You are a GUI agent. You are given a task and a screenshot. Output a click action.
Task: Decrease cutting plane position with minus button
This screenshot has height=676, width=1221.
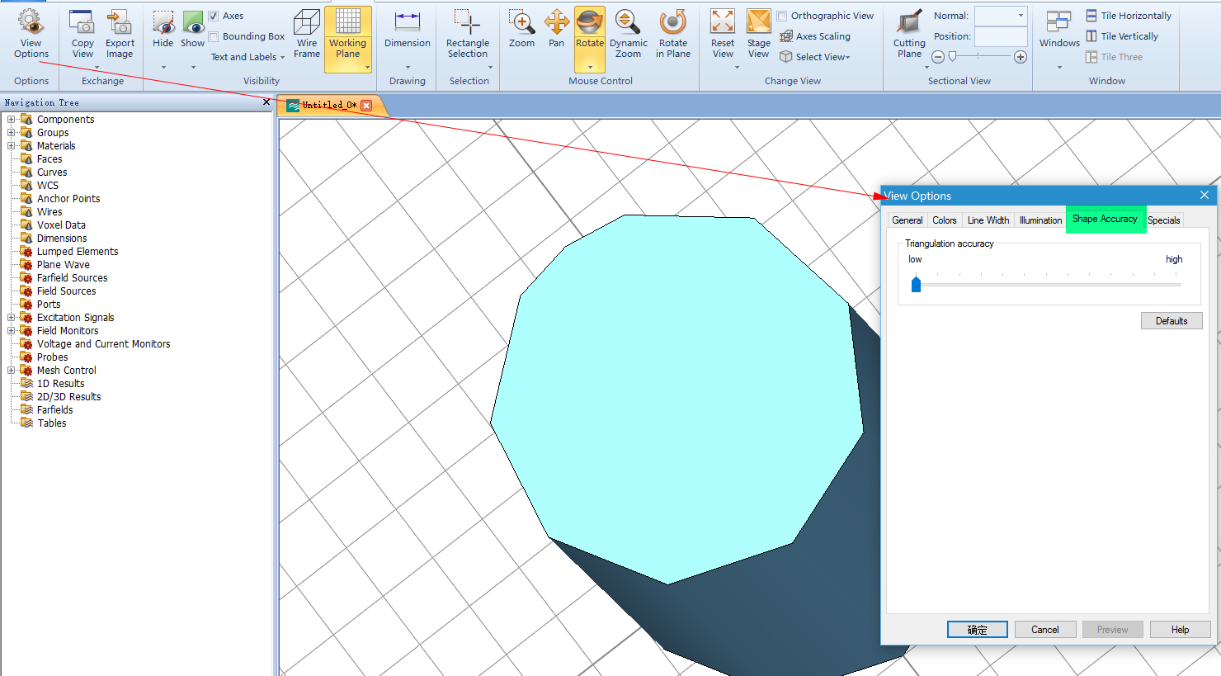tap(938, 57)
